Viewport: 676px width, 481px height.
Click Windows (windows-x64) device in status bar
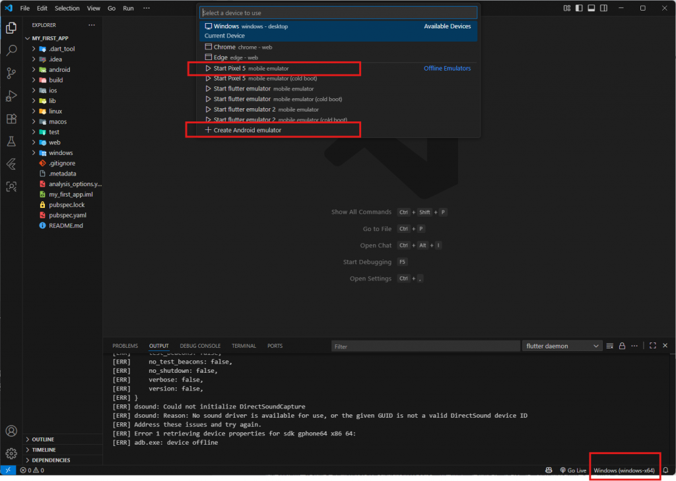[x=625, y=470]
